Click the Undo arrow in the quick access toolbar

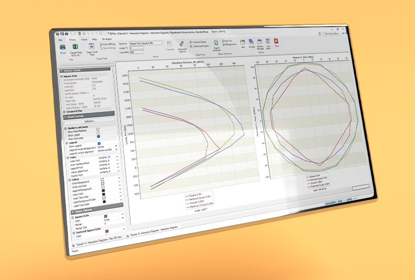71,34
